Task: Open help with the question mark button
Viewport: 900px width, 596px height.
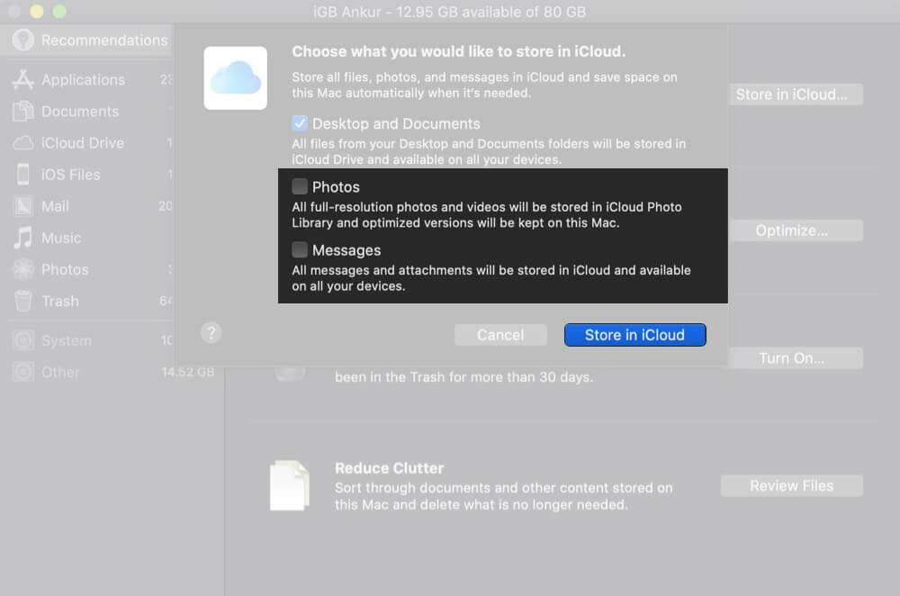Action: pos(211,332)
